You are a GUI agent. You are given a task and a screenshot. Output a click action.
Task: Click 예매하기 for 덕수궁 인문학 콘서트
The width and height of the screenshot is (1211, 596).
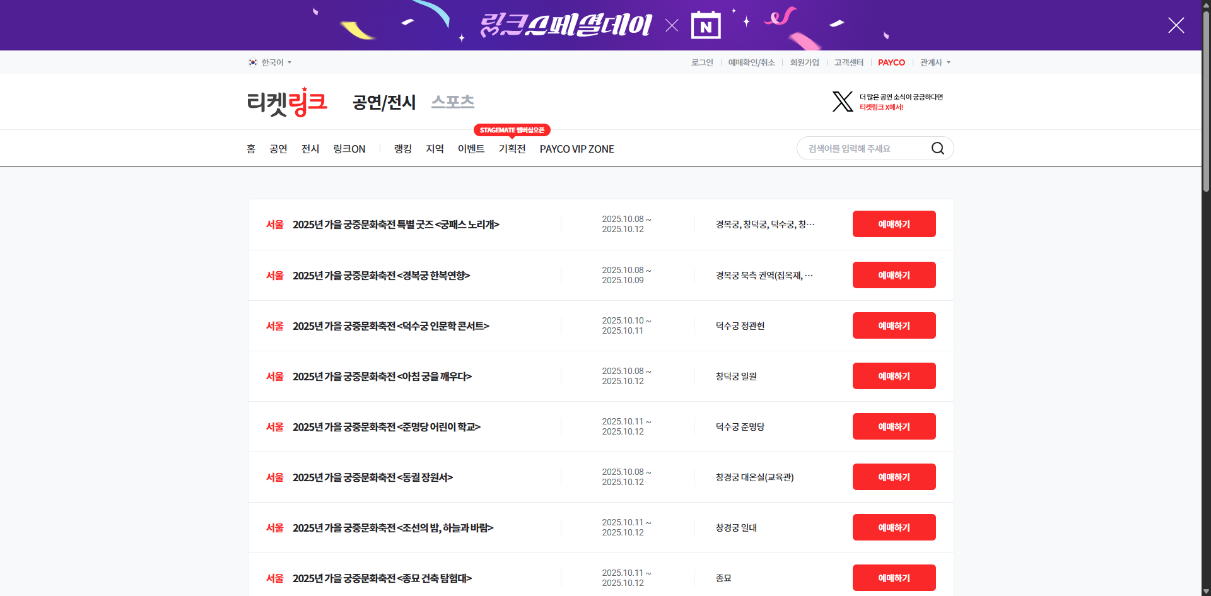894,325
